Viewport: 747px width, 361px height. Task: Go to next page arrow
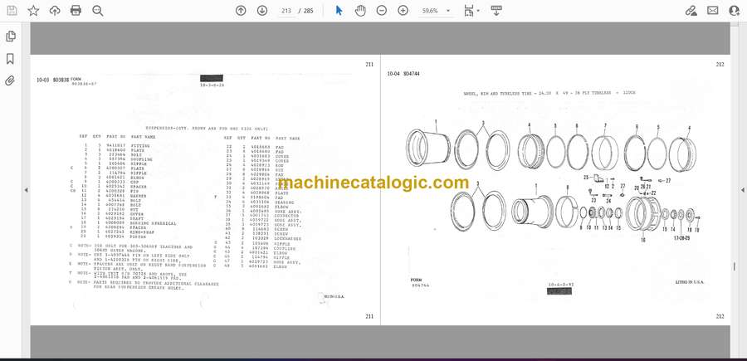262,11
